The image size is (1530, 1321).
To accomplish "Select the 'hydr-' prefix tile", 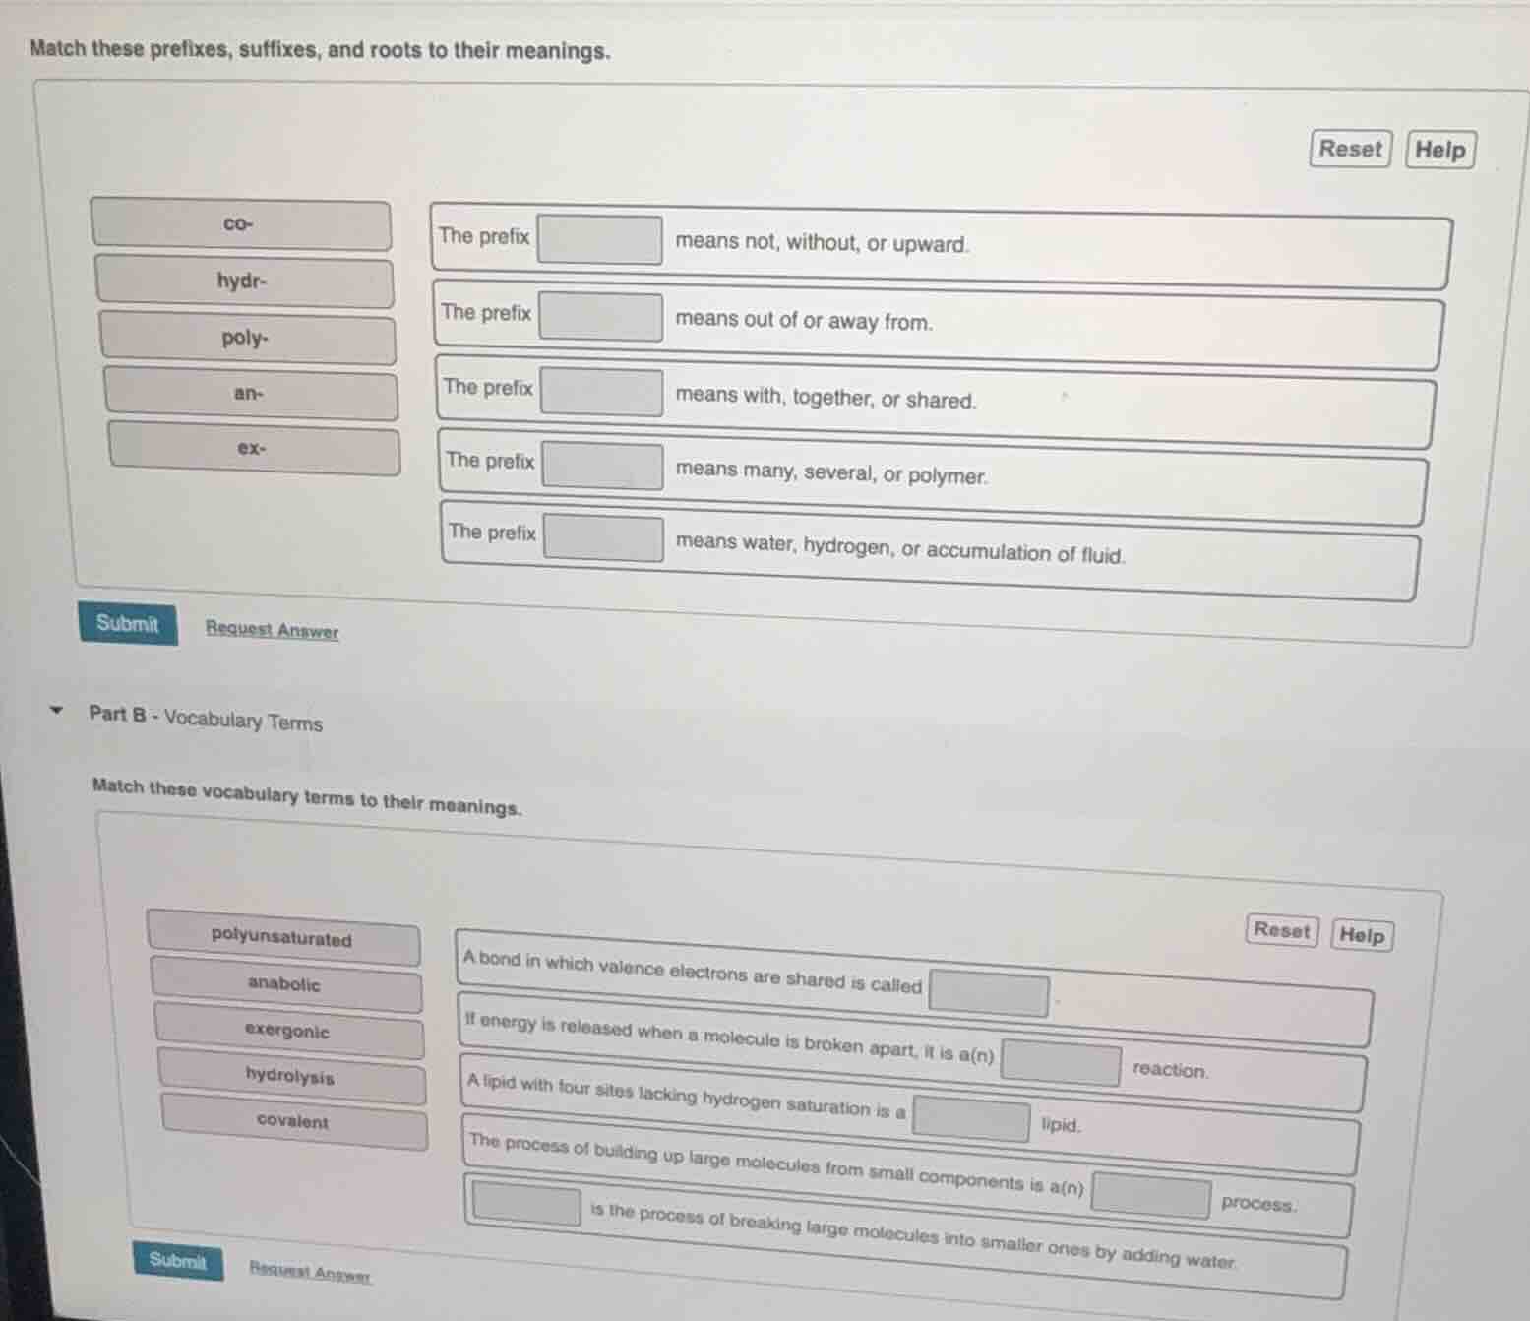I will pos(244,282).
